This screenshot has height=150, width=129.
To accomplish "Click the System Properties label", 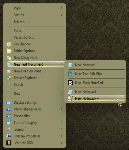I will [x=28, y=136].
